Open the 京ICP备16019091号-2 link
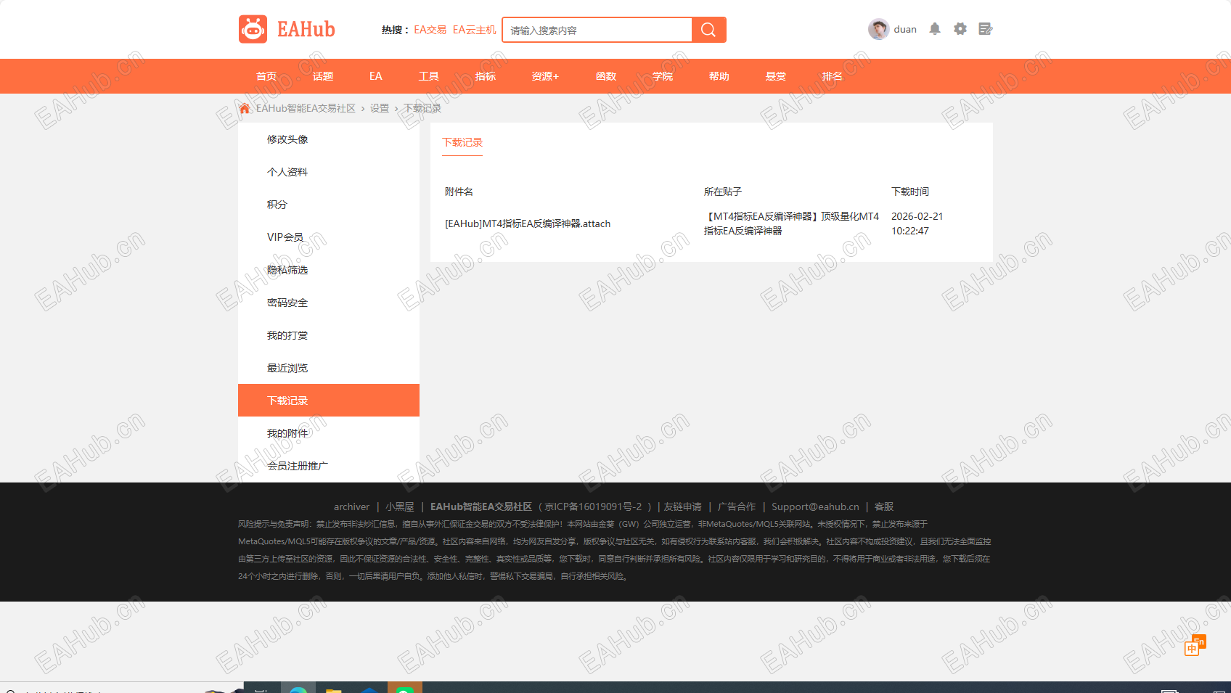Viewport: 1231px width, 693px height. (x=593, y=507)
